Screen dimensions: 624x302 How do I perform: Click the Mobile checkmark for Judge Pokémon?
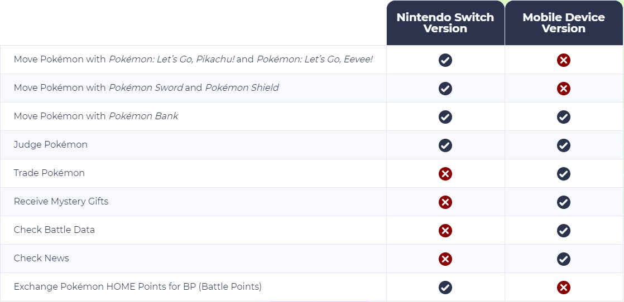[x=564, y=145]
